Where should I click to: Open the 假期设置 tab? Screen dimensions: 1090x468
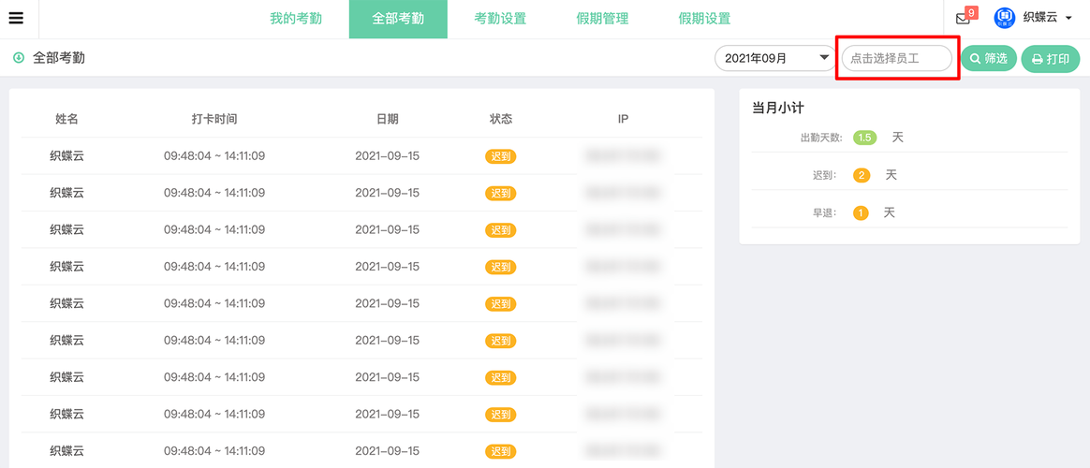(704, 19)
